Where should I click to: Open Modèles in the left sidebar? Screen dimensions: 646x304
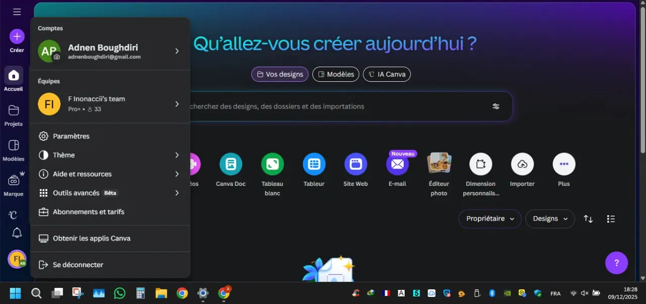pos(14,150)
